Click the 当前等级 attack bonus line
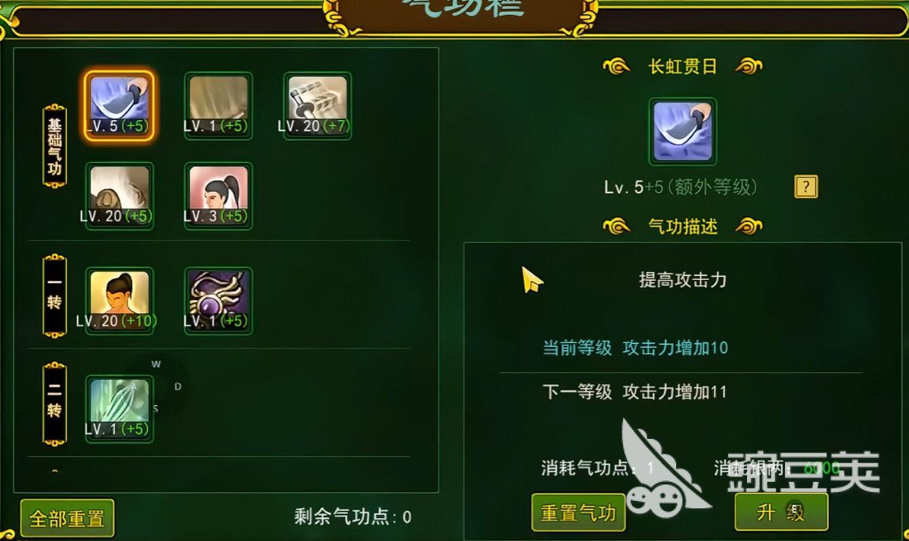 (x=635, y=348)
